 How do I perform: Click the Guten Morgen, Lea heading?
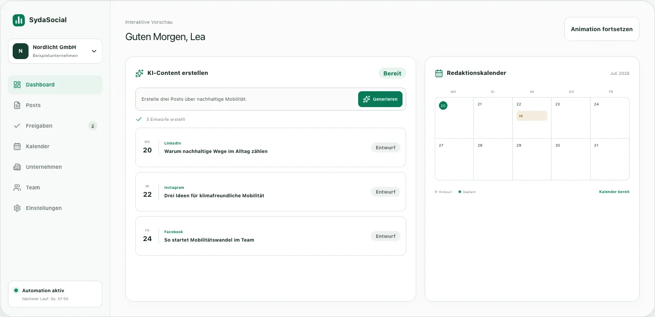(x=165, y=37)
